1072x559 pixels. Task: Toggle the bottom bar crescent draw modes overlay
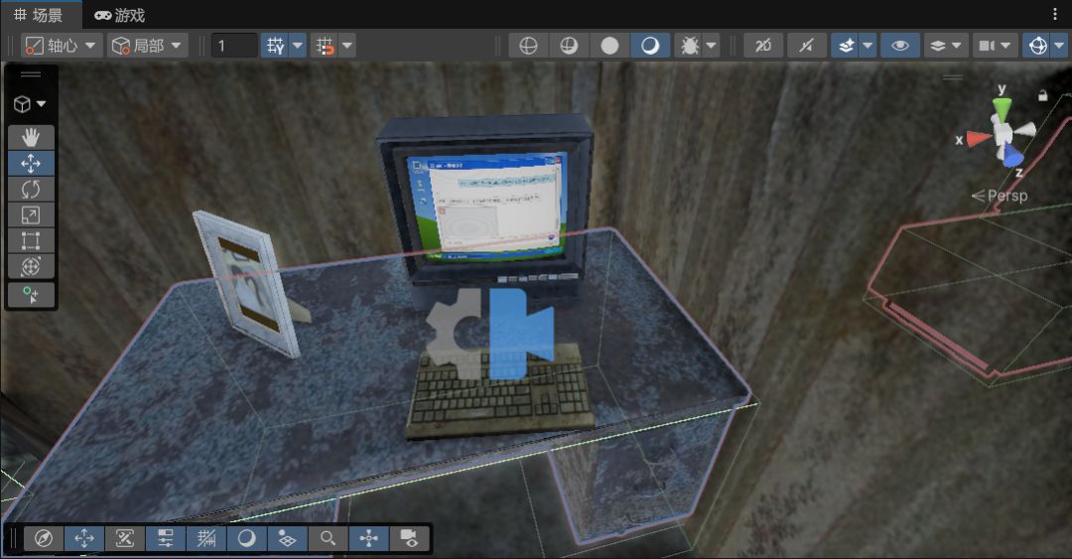tap(247, 539)
